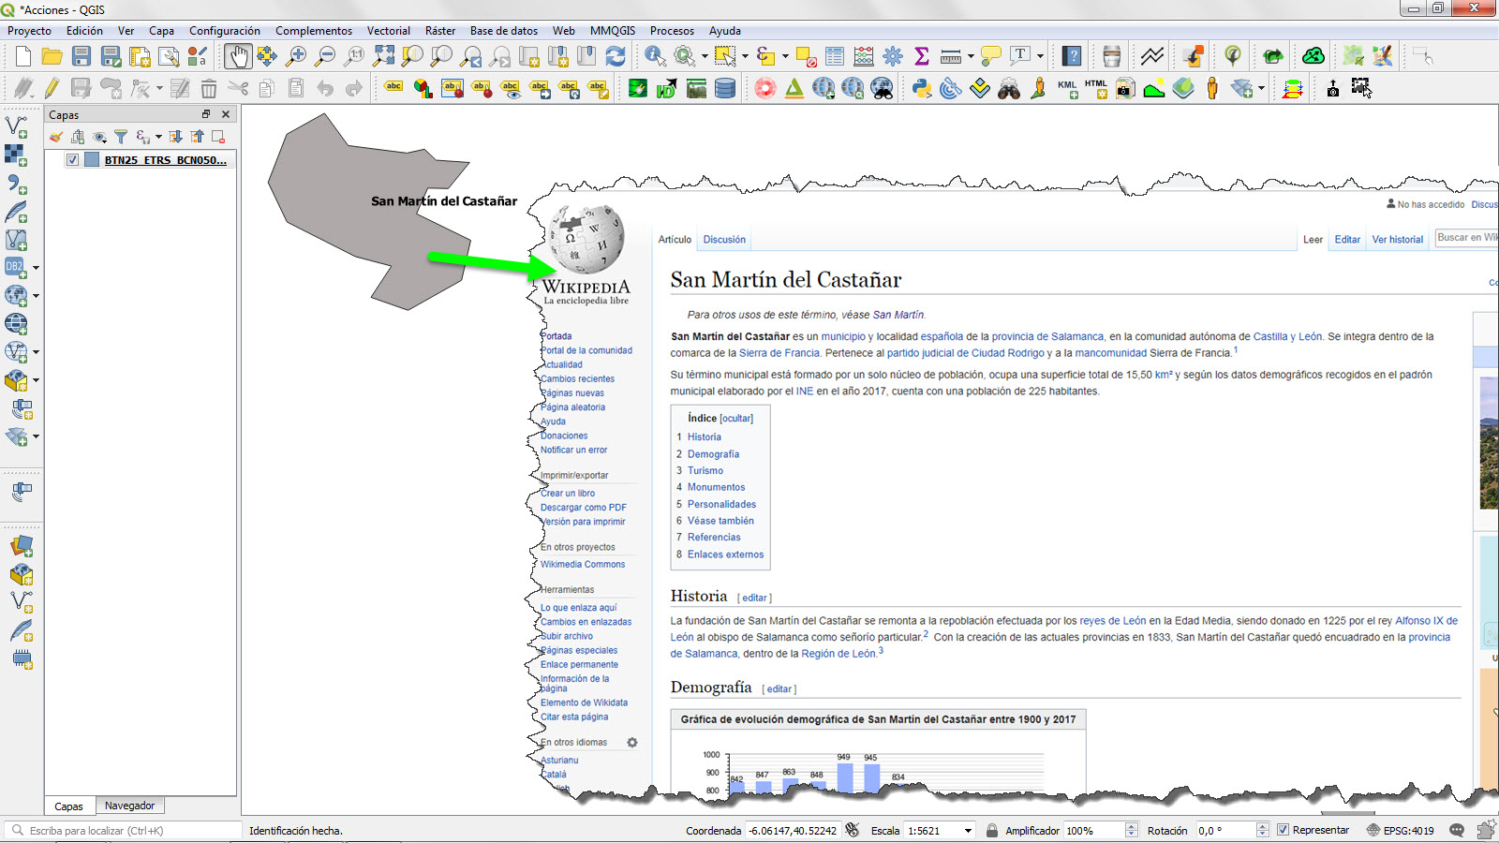Open the Processing toolbox gear
The height and width of the screenshot is (843, 1499).
pyautogui.click(x=893, y=56)
